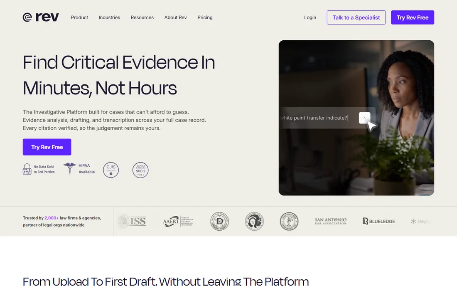Screen dimensions: 457x286
Task: Open the Industries menu
Action: tap(109, 17)
